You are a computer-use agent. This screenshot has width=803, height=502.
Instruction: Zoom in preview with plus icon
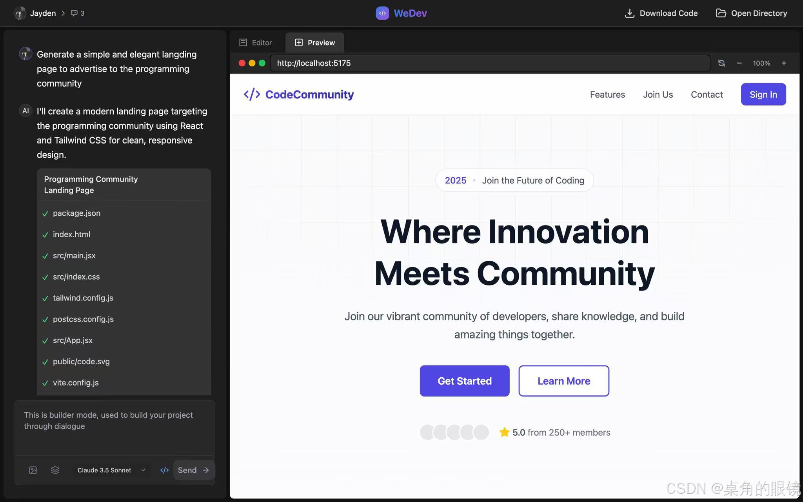click(784, 63)
